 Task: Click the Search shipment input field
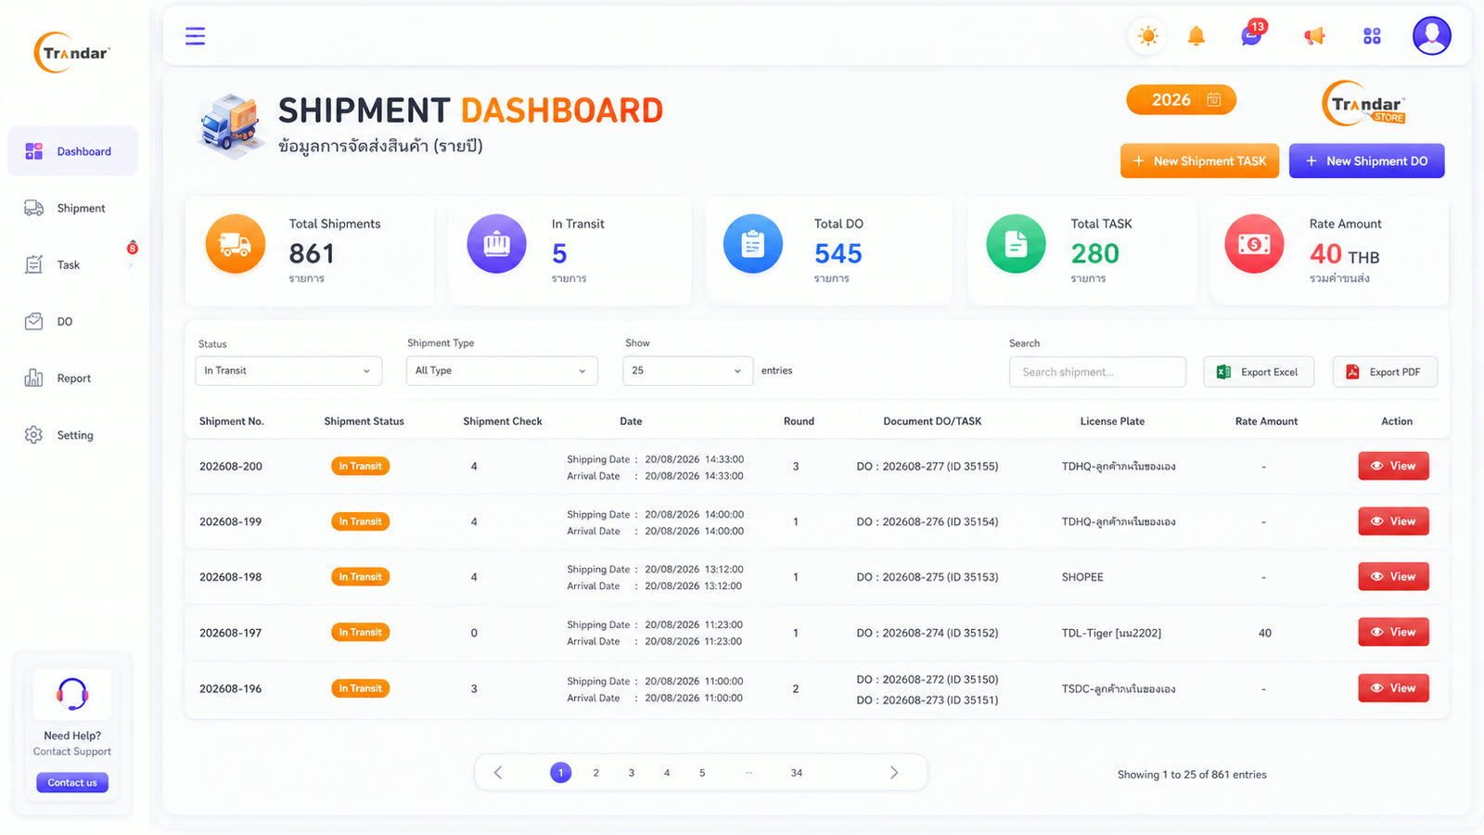pos(1097,372)
